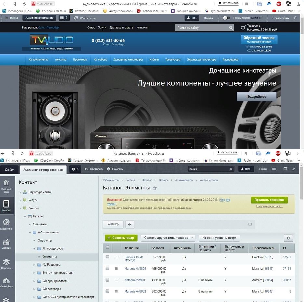Viewport: 304px width, 302px height.
Task: Open the Контент sidebar section icon
Action: click(x=6, y=206)
